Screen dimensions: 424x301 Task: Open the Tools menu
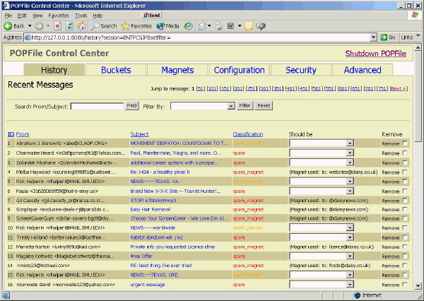[81, 16]
